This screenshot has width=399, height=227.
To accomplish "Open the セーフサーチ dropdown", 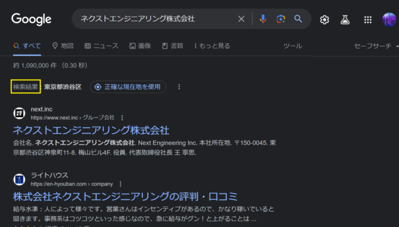I will tap(376, 46).
